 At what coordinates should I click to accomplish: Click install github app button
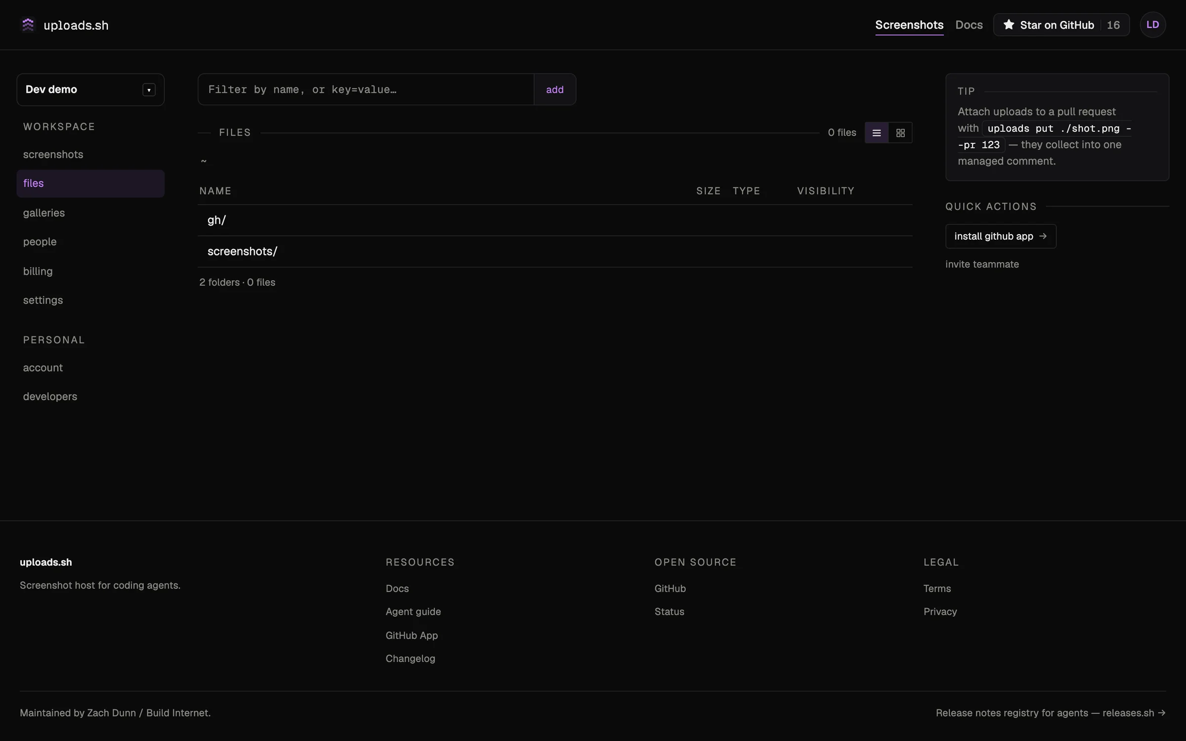click(x=1001, y=236)
